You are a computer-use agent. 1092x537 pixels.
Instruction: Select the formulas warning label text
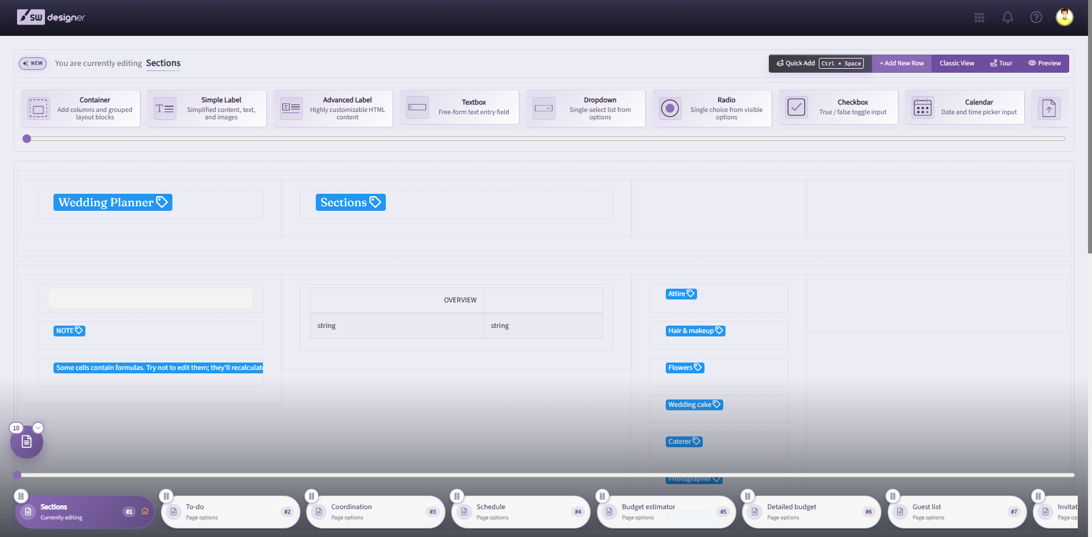coord(159,368)
